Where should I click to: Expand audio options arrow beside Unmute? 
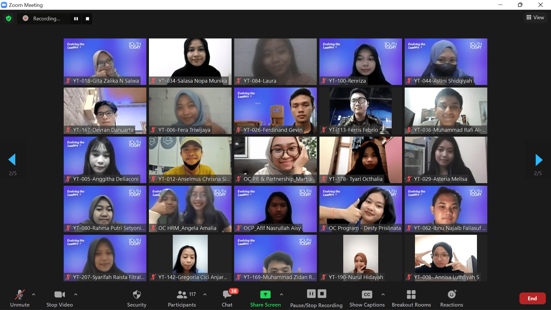[x=34, y=294]
